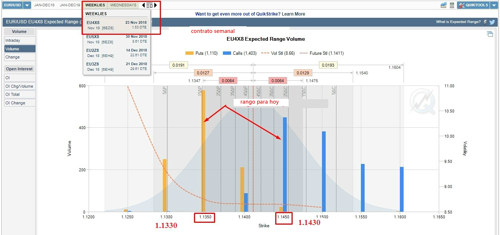
Task: Select the JAN-DEC19 expirations tab
Action: pyautogui.click(x=70, y=5)
